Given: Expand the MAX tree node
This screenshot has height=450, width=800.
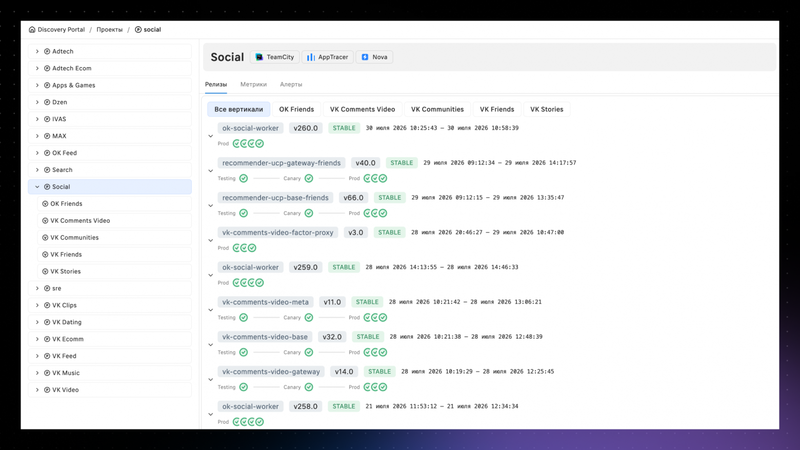Looking at the screenshot, I should coord(37,136).
